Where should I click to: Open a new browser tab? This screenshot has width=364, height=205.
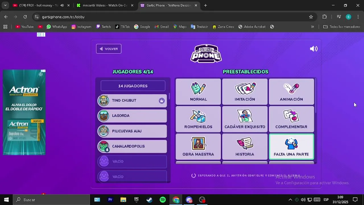[x=205, y=5]
